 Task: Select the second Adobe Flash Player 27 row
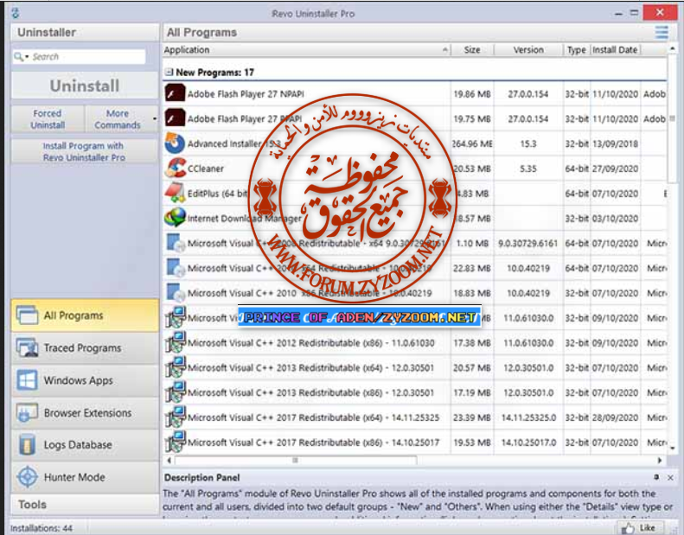point(415,118)
